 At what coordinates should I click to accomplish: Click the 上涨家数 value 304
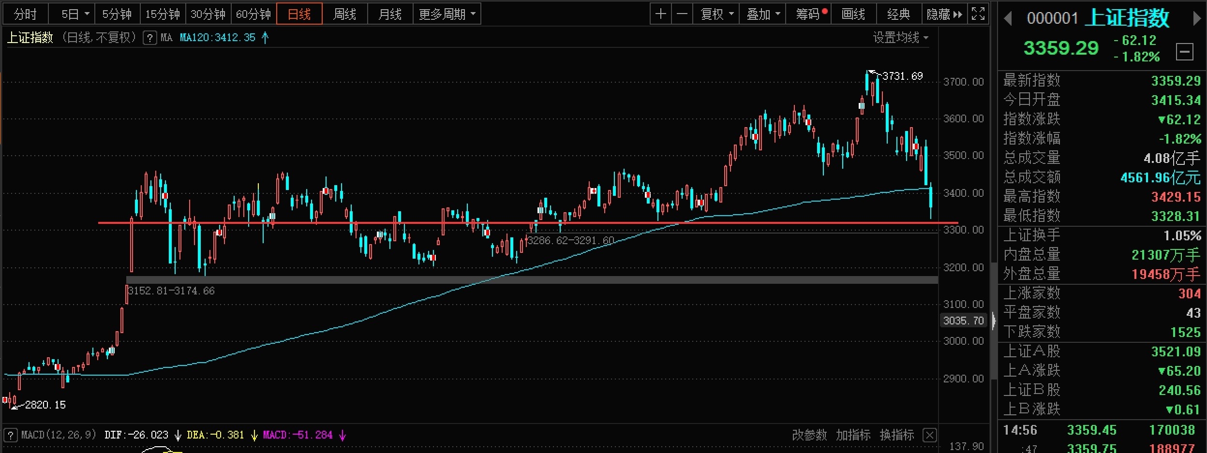1190,293
